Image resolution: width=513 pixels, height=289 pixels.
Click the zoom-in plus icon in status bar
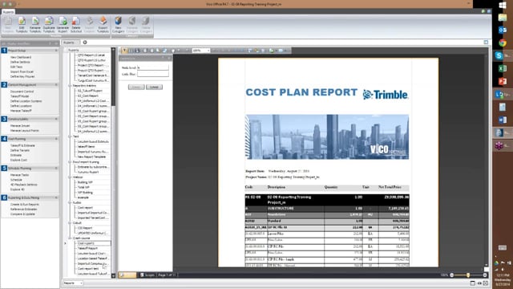coord(485,275)
